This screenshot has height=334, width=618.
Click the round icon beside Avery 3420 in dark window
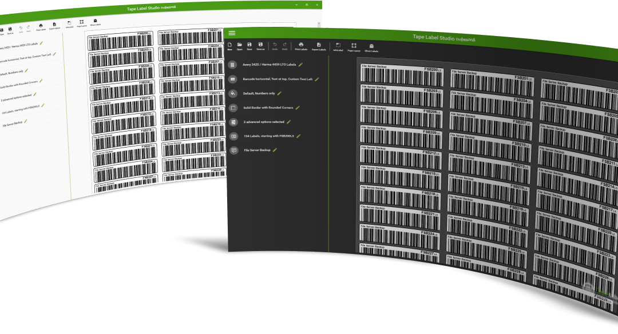232,65
